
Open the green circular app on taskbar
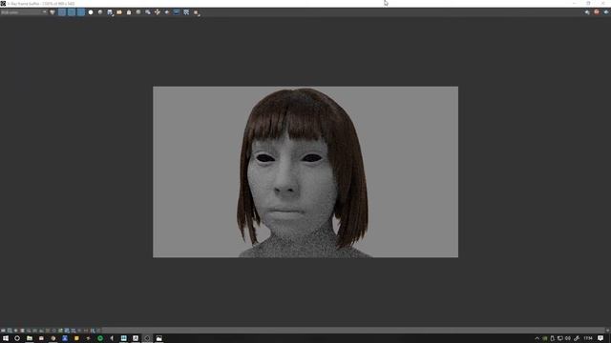[100, 338]
